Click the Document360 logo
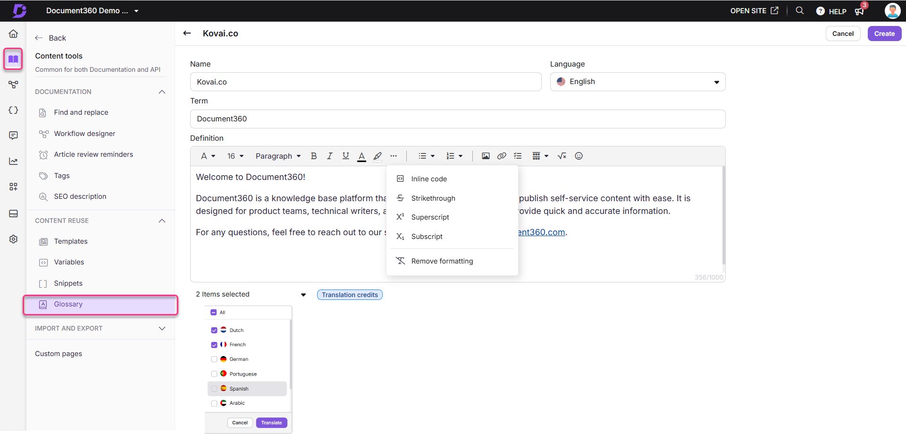Image resolution: width=906 pixels, height=434 pixels. coord(19,10)
